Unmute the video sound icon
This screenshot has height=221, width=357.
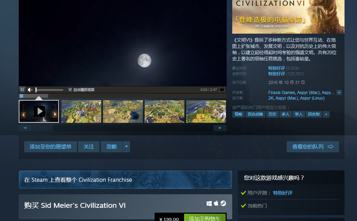point(30,90)
